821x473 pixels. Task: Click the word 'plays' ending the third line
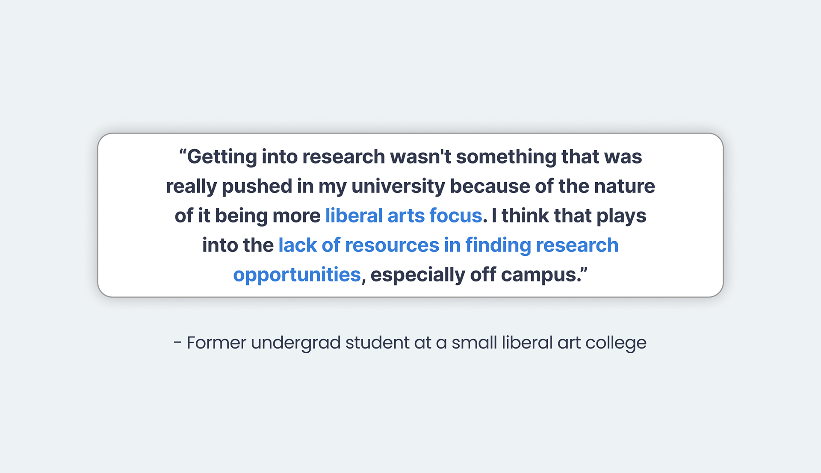(621, 216)
